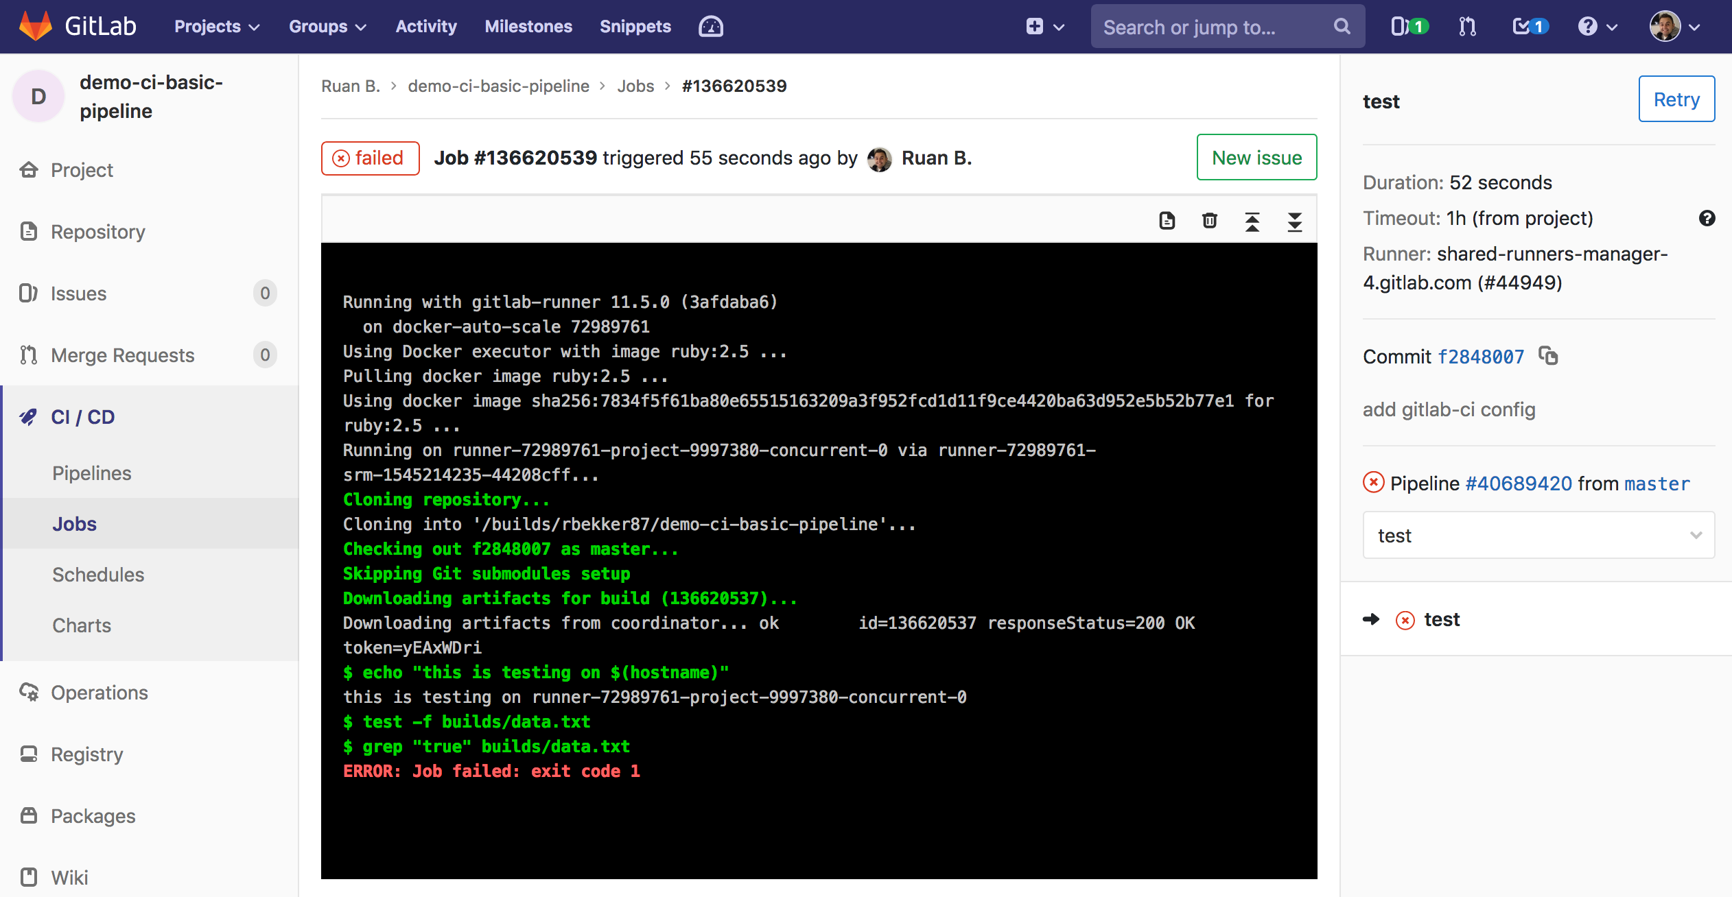Open the Milestones section
Image resolution: width=1732 pixels, height=897 pixels.
[x=528, y=26]
